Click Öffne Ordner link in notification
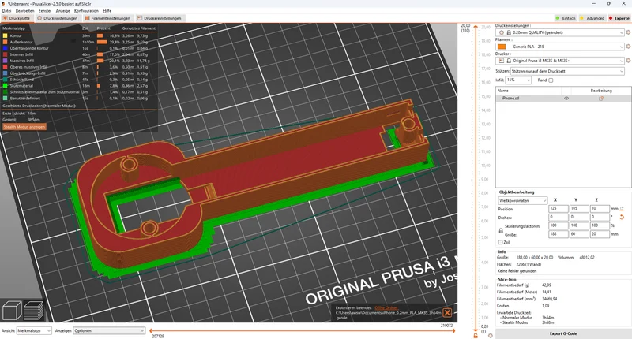 coord(386,308)
